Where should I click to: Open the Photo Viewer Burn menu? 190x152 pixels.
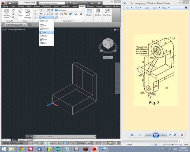click(x=157, y=8)
